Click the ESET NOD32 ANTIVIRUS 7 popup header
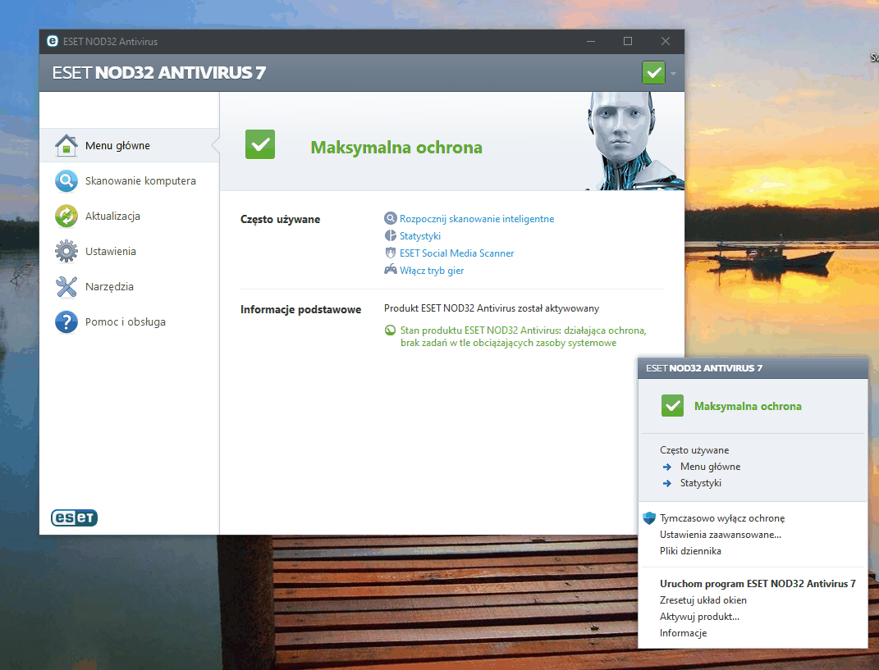 point(704,368)
